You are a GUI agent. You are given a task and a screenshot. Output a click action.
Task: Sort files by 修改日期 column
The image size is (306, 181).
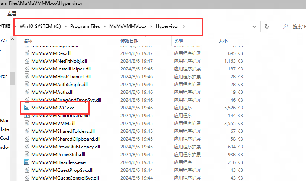[129, 41]
